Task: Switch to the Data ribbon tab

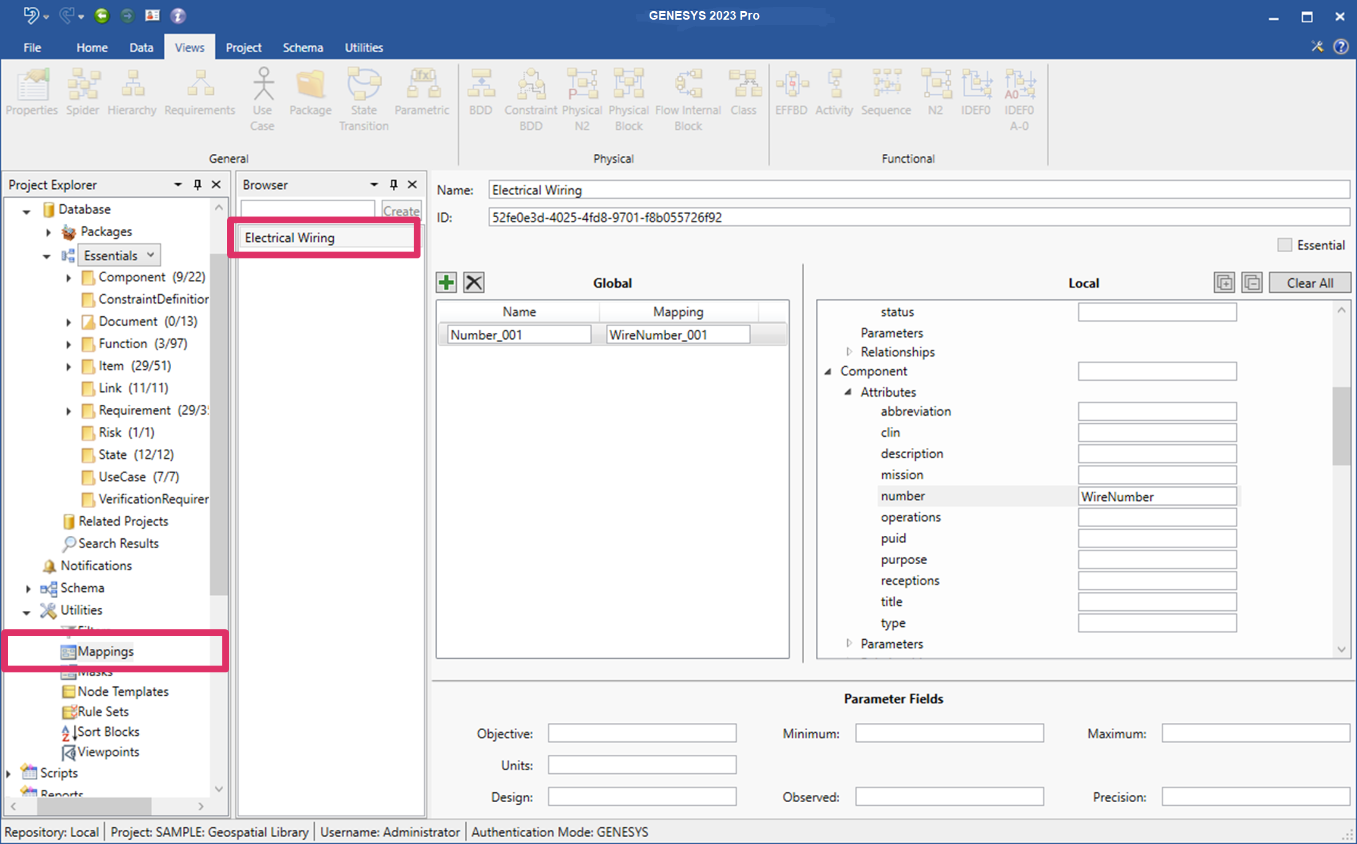Action: 141,47
